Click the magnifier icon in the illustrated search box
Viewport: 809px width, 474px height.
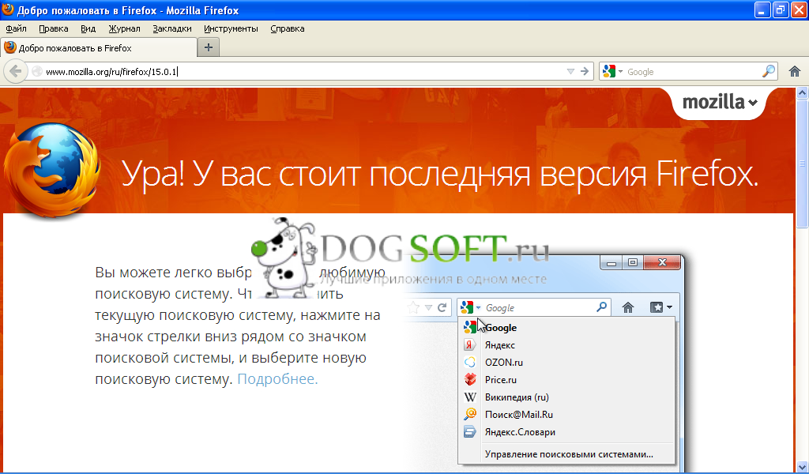click(x=601, y=307)
